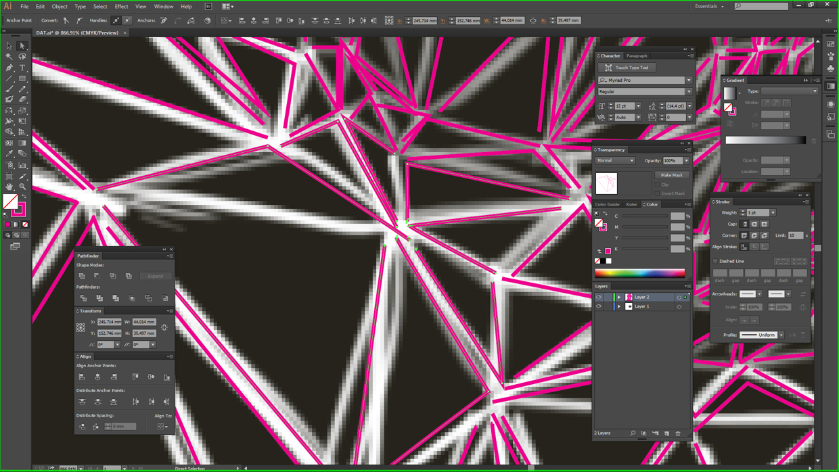The width and height of the screenshot is (839, 472).
Task: Toggle visibility of Layer 1
Action: [x=598, y=306]
